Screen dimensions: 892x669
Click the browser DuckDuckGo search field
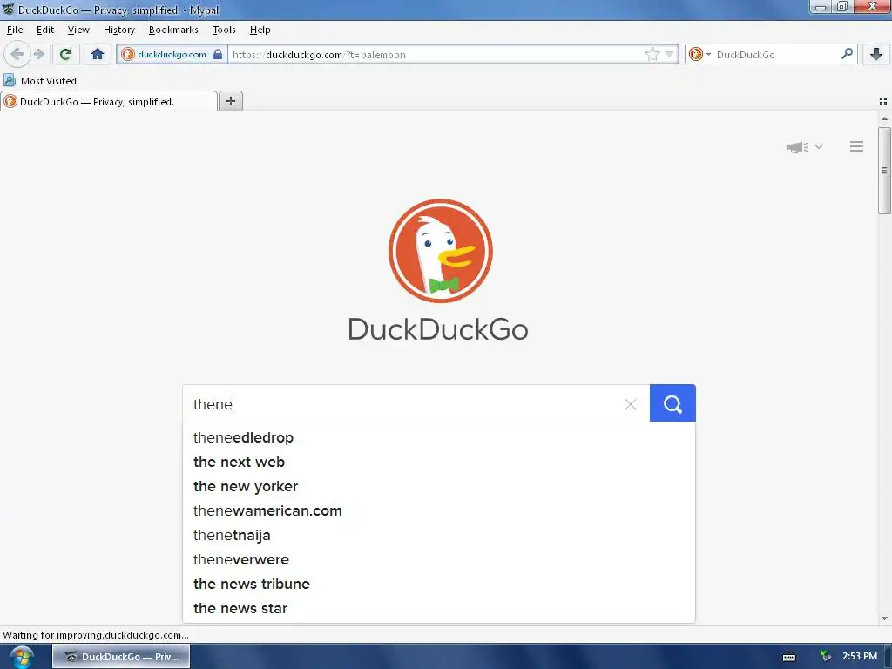coord(776,55)
